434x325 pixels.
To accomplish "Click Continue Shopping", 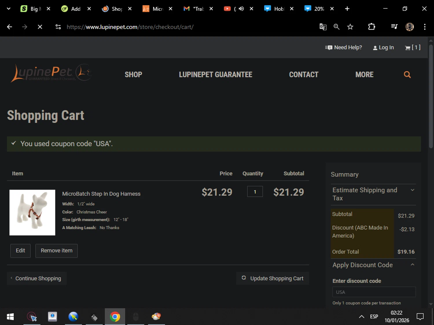I will click(x=37, y=278).
